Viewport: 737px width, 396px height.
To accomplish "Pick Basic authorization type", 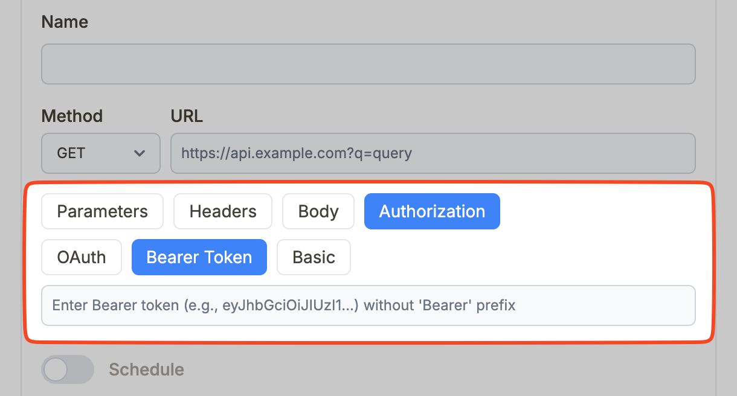I will 314,257.
